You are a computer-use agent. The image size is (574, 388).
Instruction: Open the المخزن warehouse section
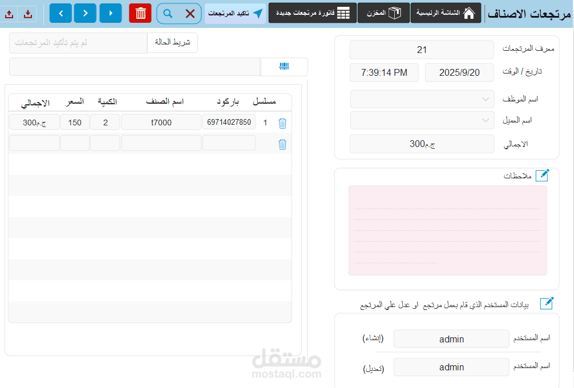pyautogui.click(x=383, y=13)
